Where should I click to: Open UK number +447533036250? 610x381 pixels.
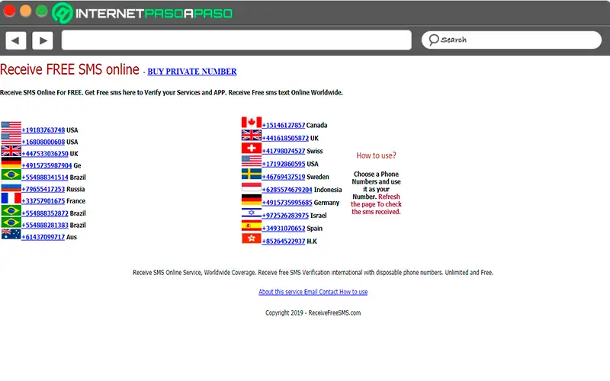pos(45,154)
